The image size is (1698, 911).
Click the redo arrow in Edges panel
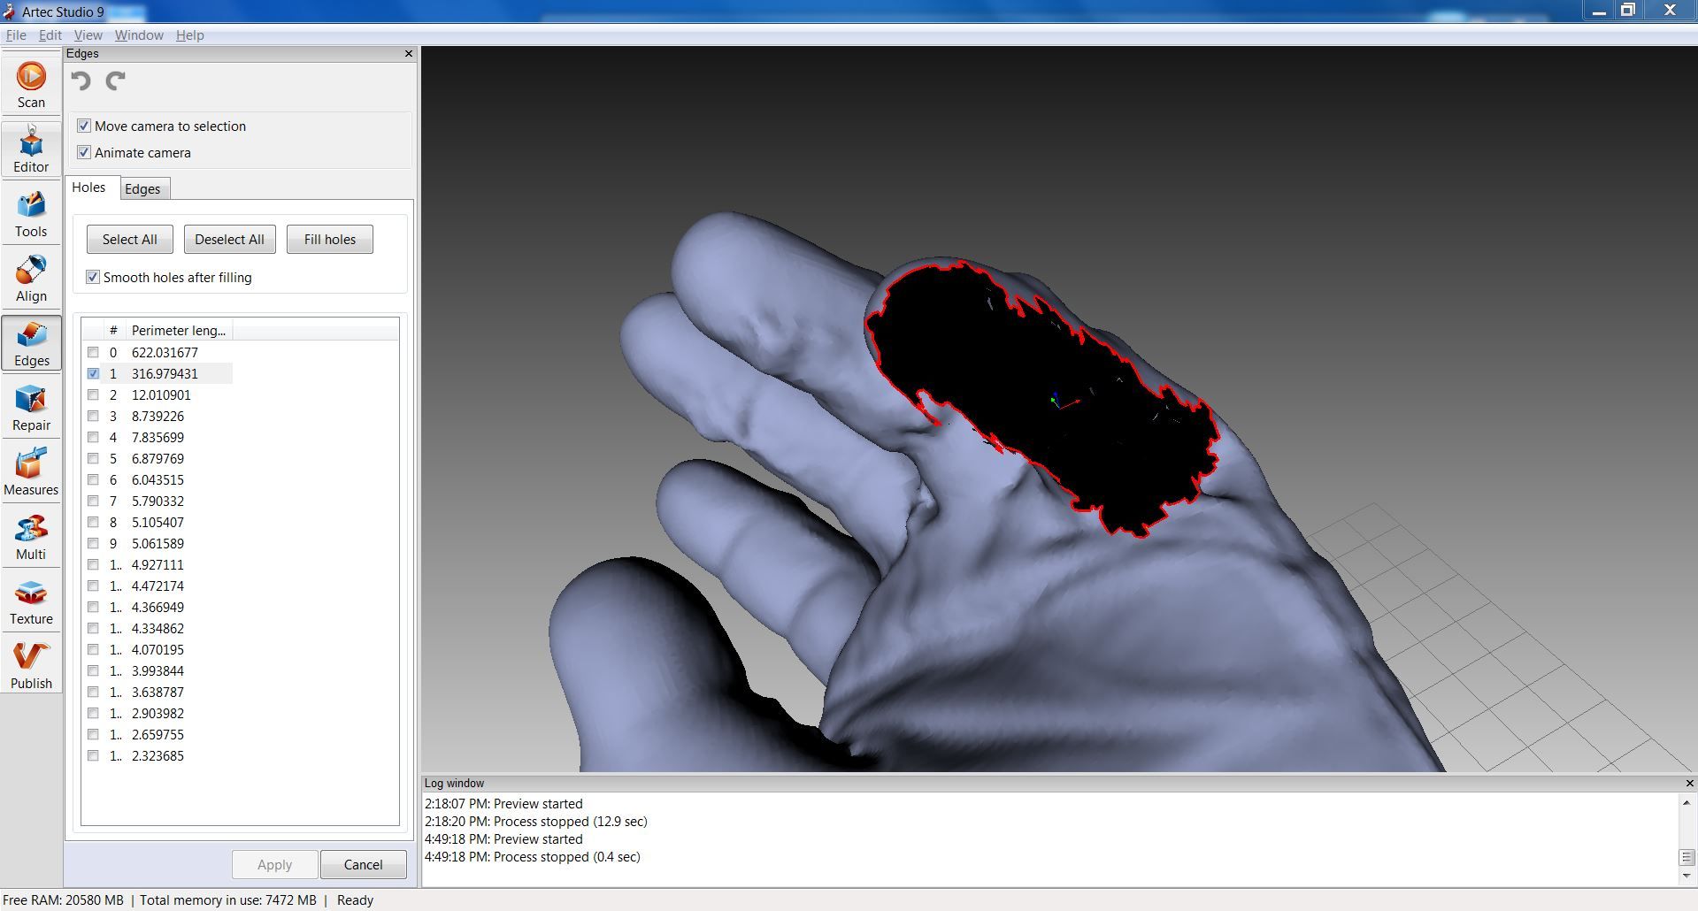116,81
